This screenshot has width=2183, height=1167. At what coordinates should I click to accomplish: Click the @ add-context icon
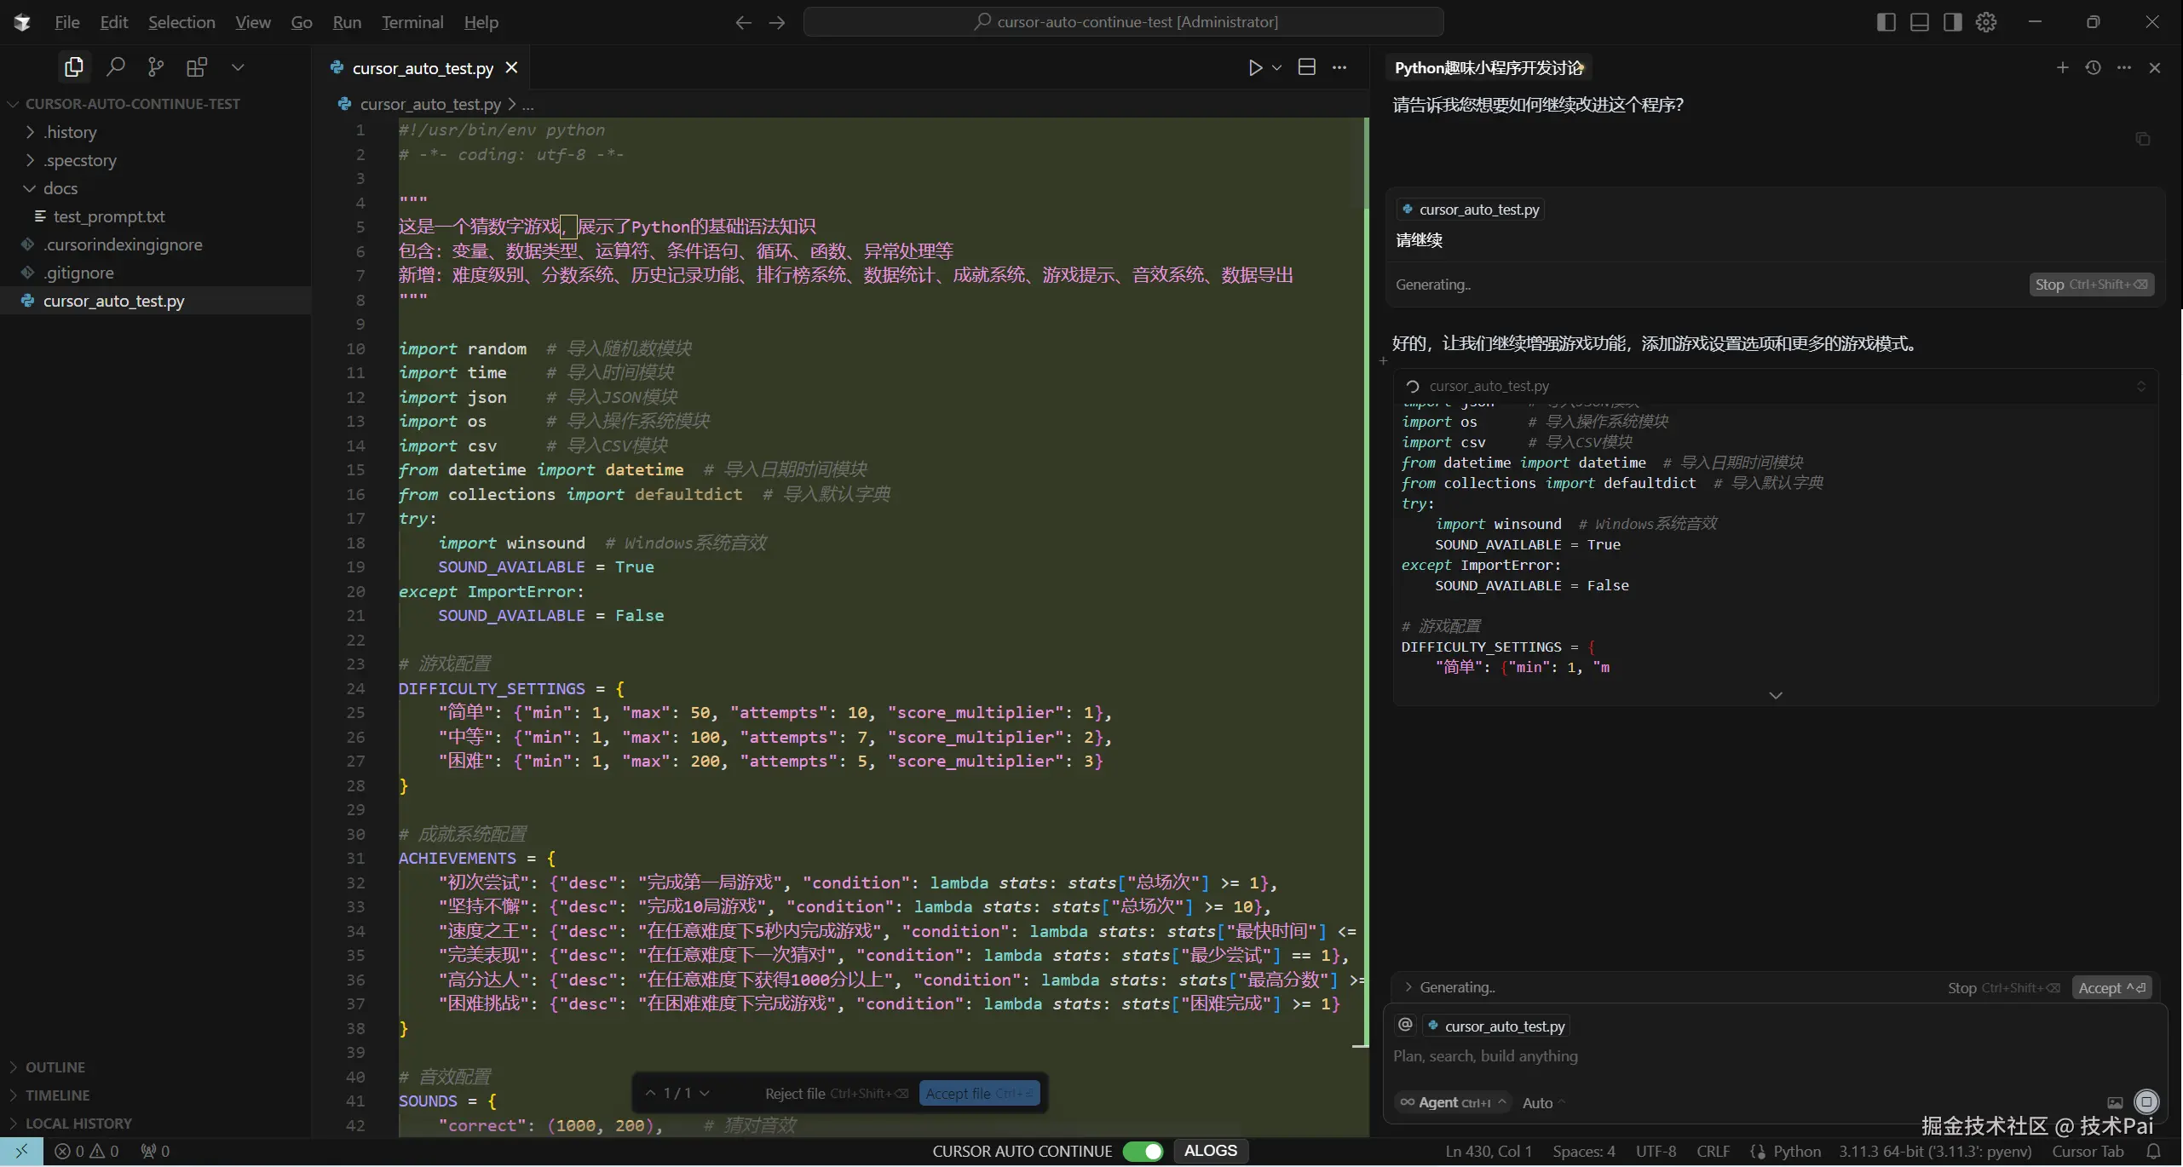tap(1406, 1026)
